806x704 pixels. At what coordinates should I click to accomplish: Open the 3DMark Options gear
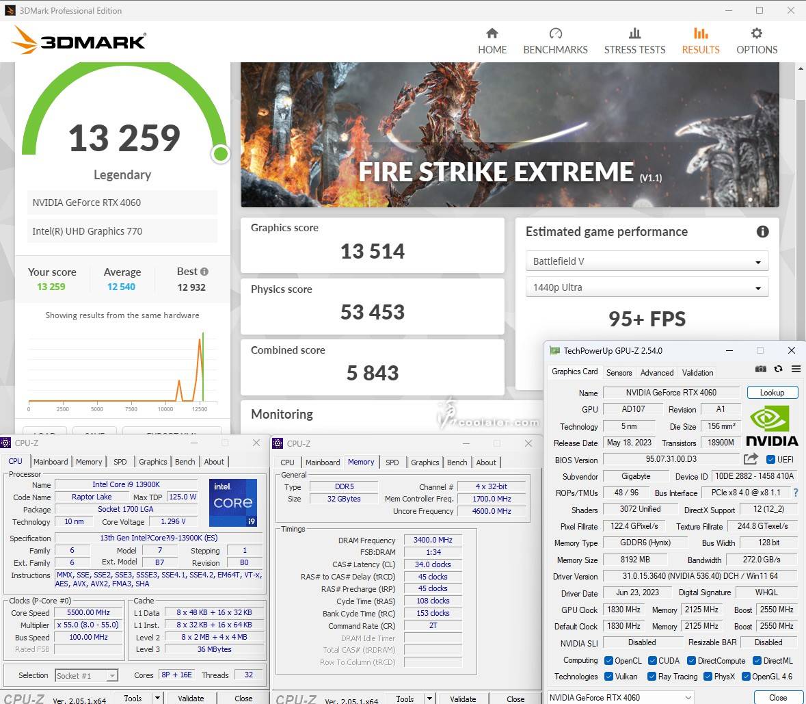tap(756, 41)
